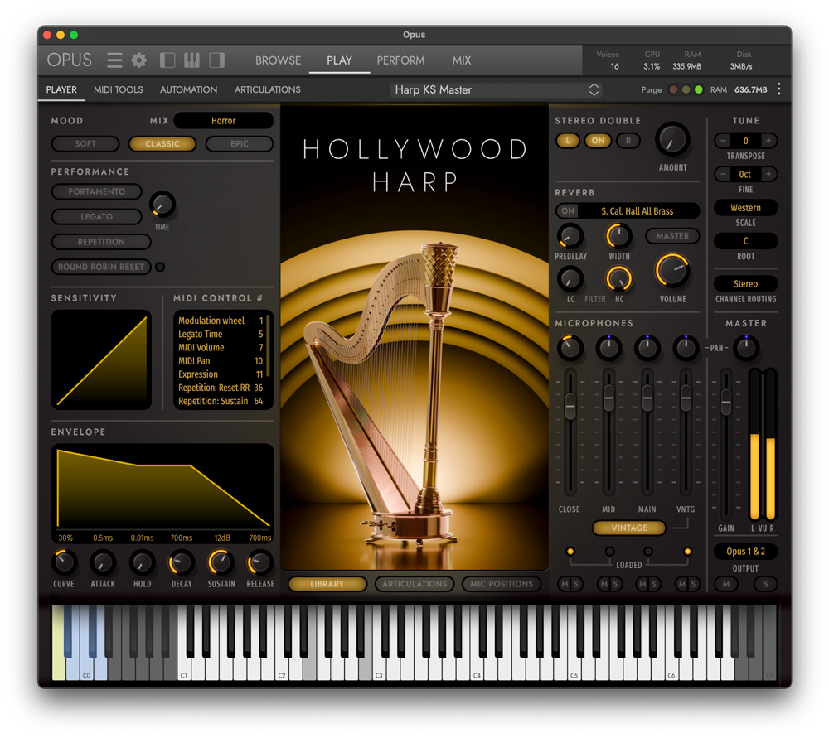The width and height of the screenshot is (829, 738).
Task: Select the EPIC mood button
Action: tap(240, 143)
